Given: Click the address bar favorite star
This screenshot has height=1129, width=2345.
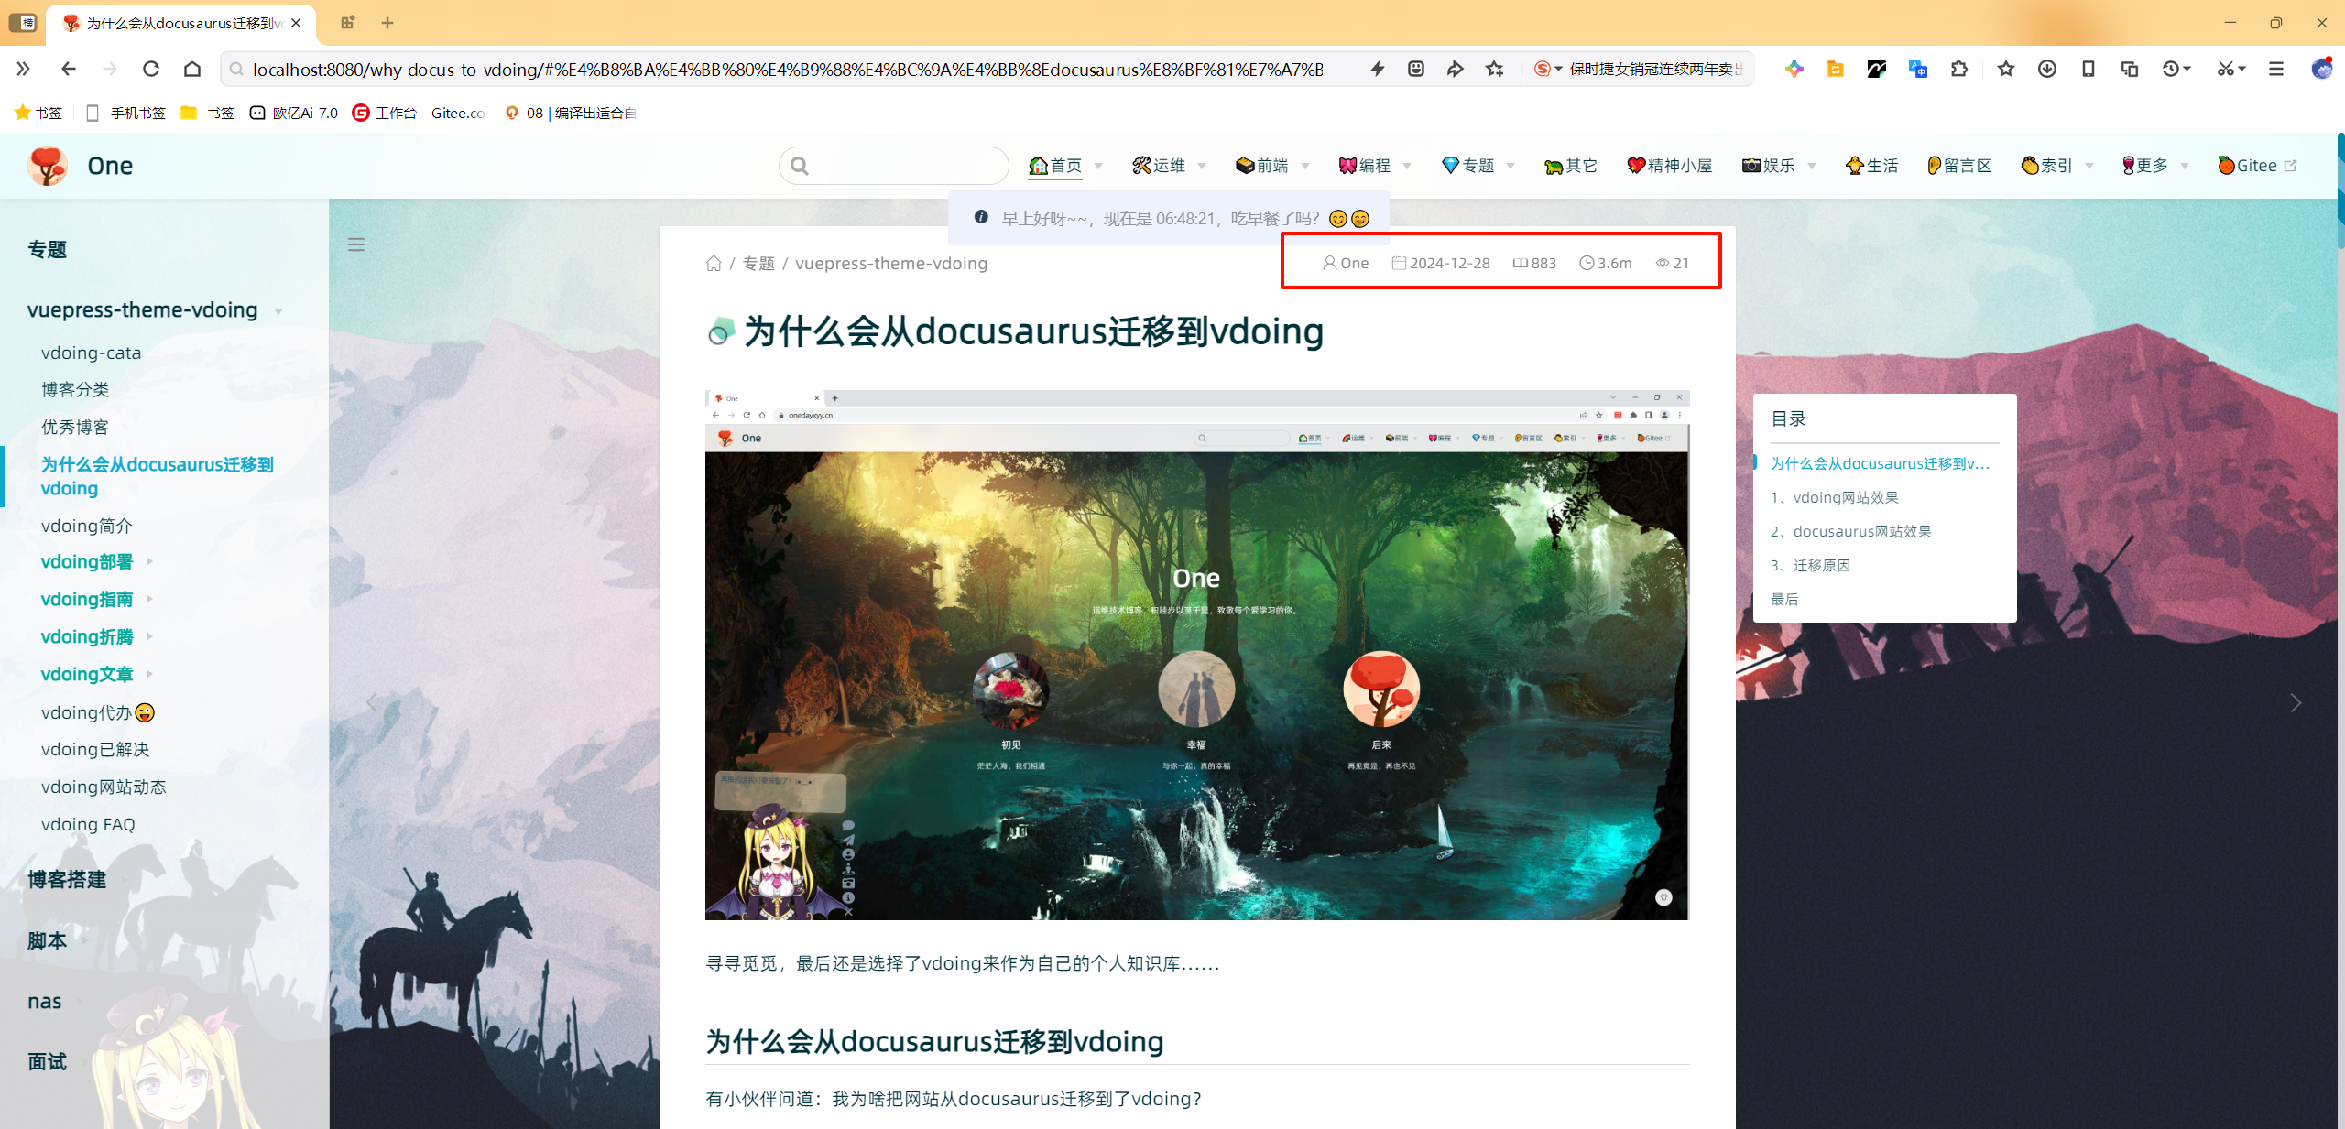Looking at the screenshot, I should click(1495, 69).
